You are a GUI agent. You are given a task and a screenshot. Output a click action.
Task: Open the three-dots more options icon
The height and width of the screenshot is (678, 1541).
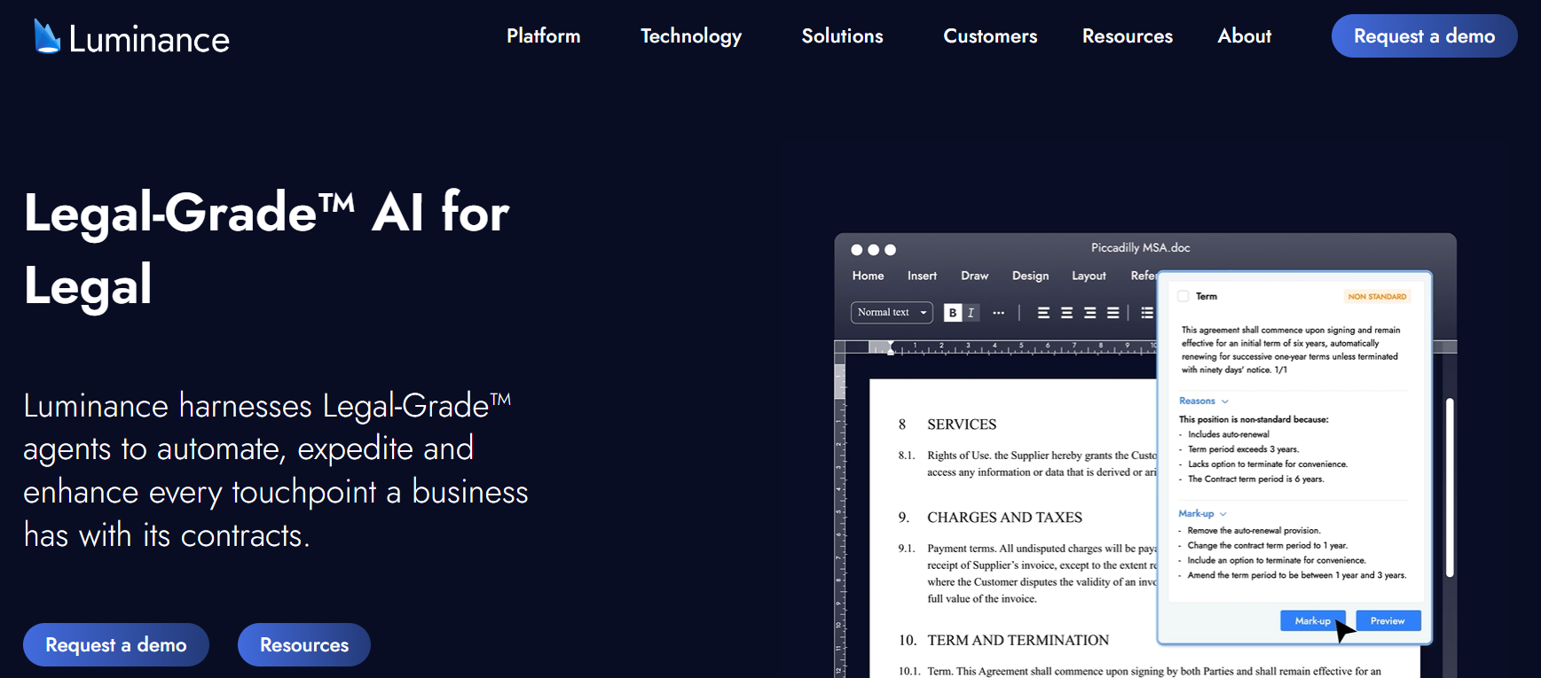pyautogui.click(x=999, y=313)
